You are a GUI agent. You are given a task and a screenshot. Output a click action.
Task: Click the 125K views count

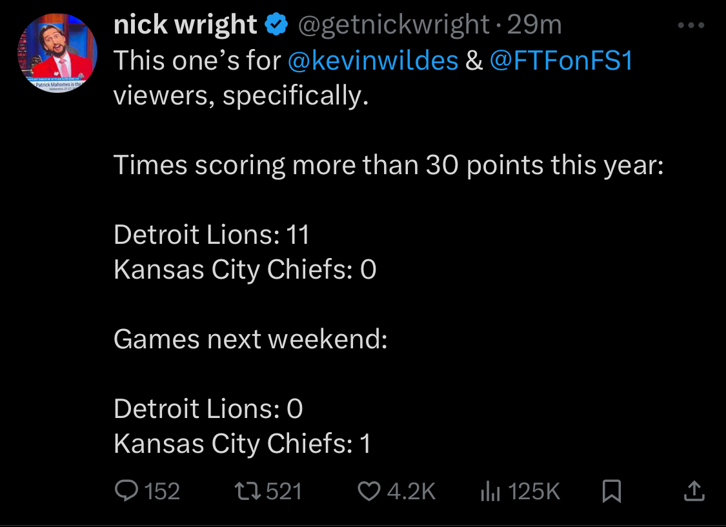pyautogui.click(x=534, y=492)
